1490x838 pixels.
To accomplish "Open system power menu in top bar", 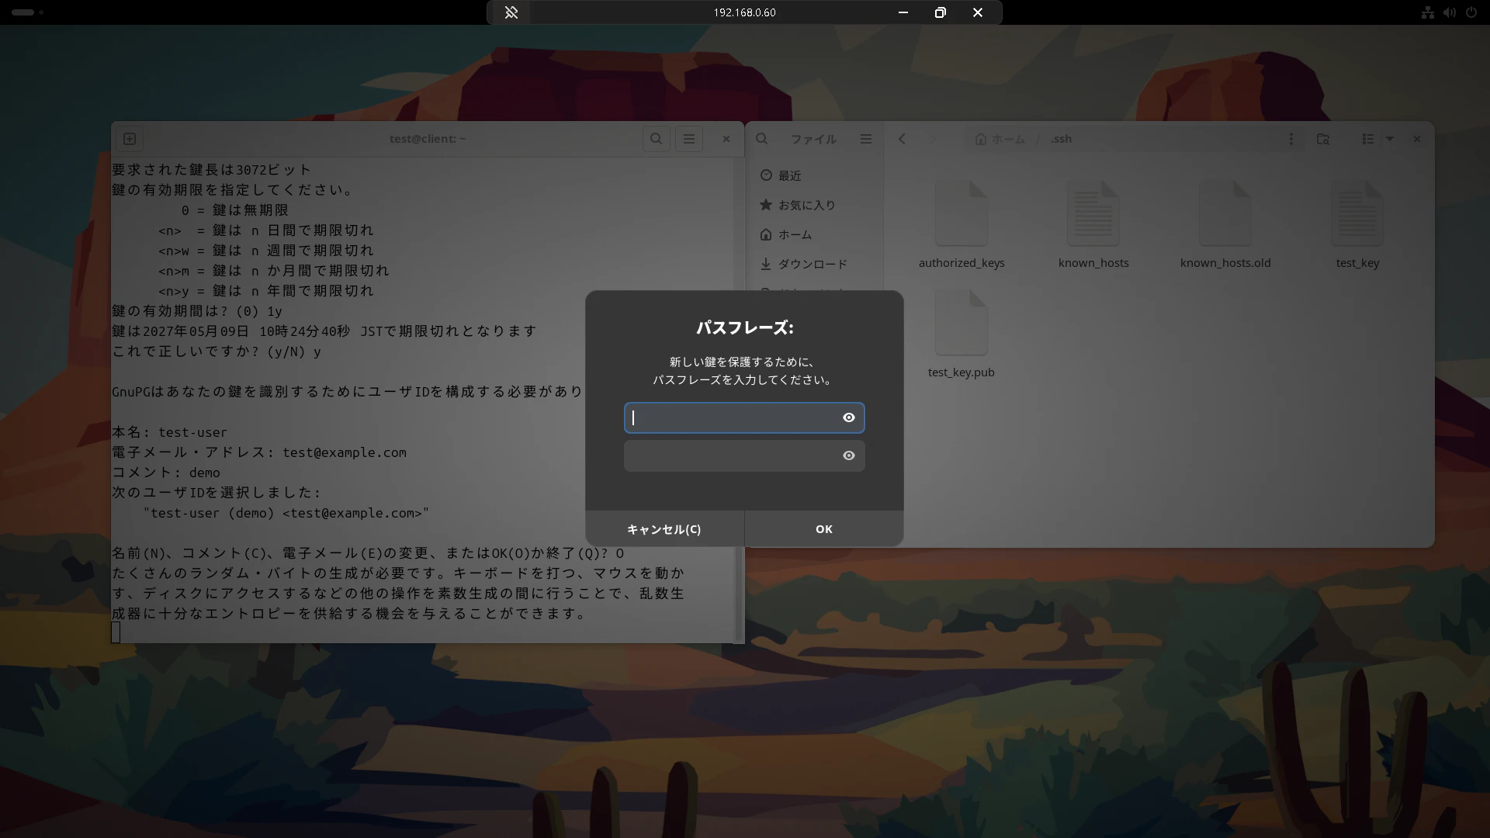I will (x=1471, y=12).
